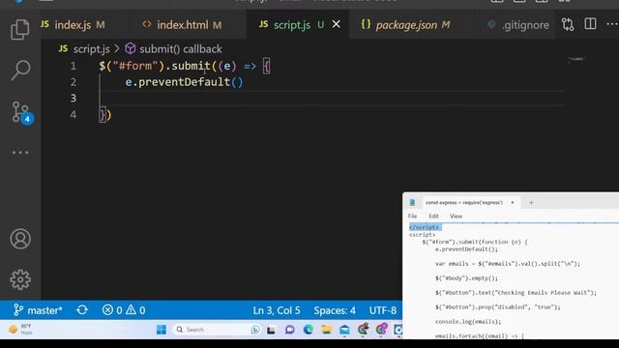Select the script.js editor tab

(291, 25)
